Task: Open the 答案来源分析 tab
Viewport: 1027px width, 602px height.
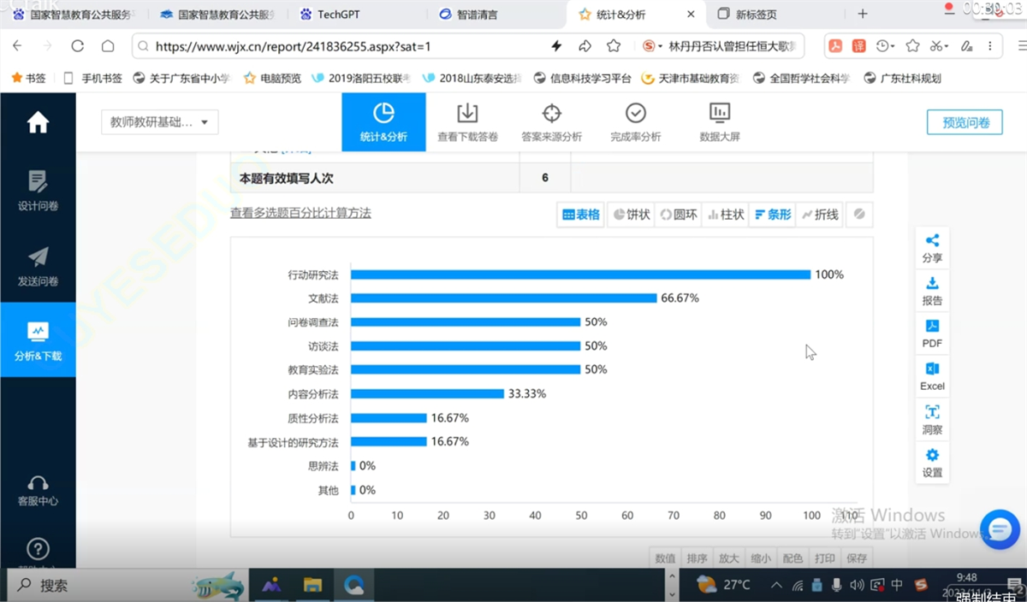Action: 551,122
